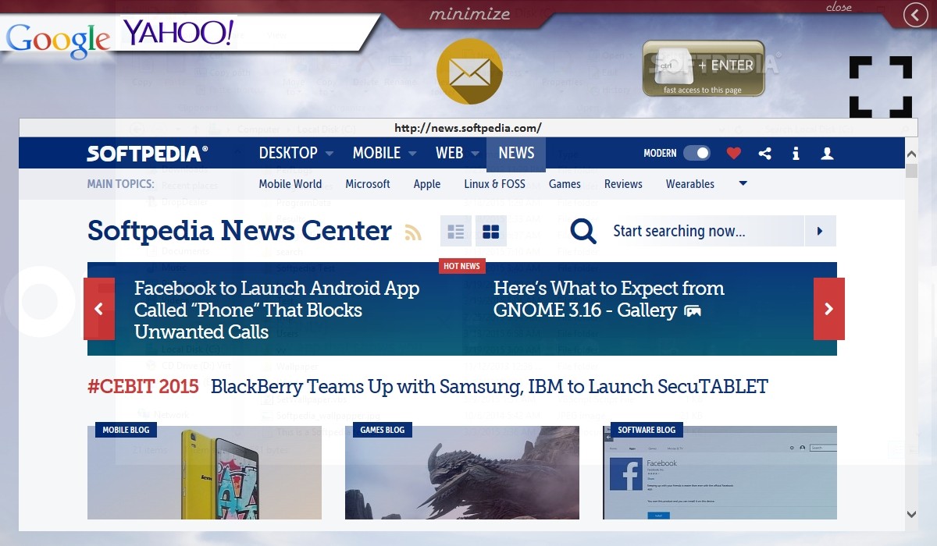Open the dragon game thumbnail
937x546 pixels.
tap(462, 473)
